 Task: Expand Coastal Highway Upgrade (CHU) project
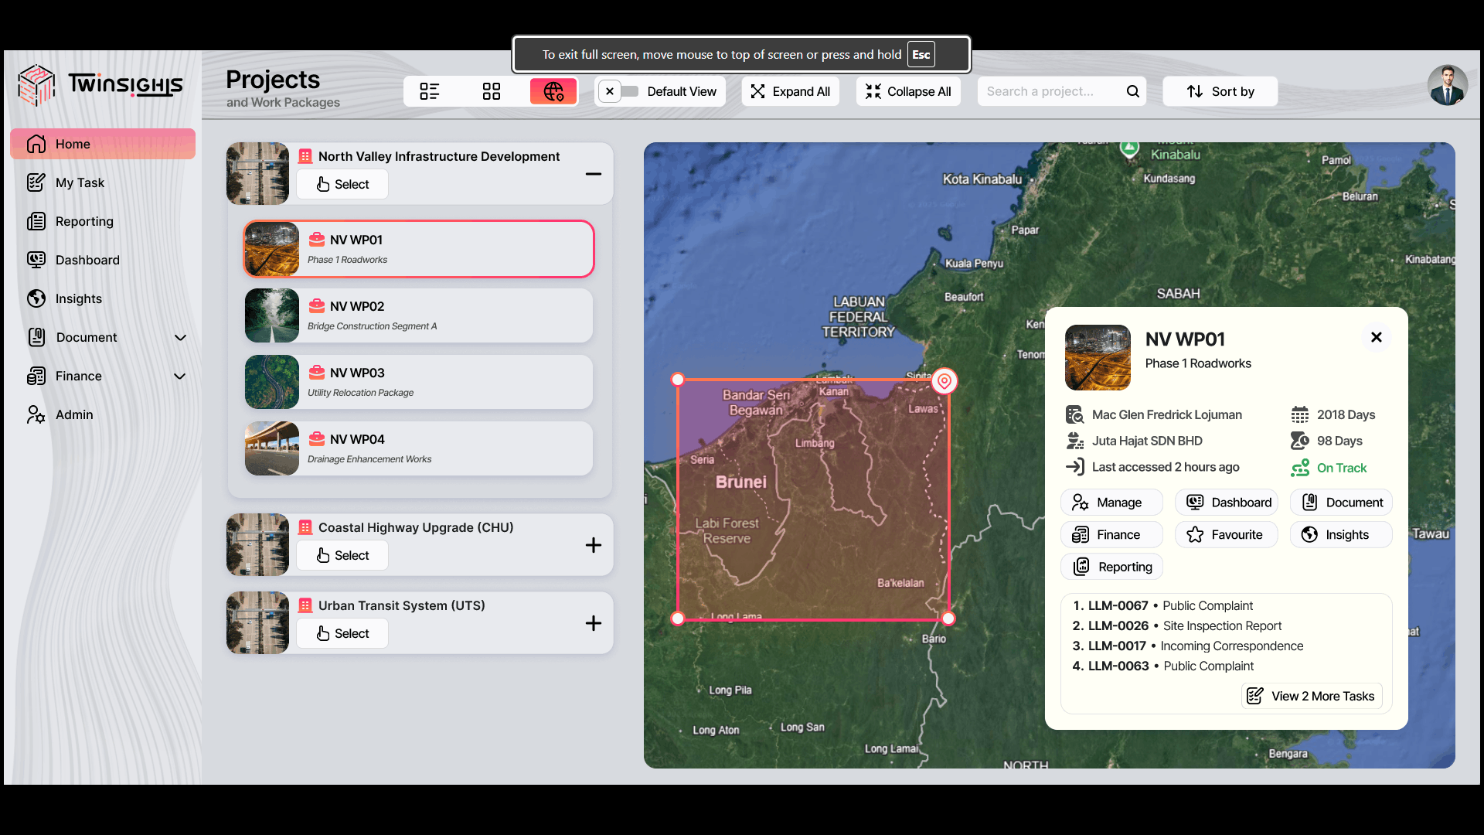pyautogui.click(x=593, y=545)
